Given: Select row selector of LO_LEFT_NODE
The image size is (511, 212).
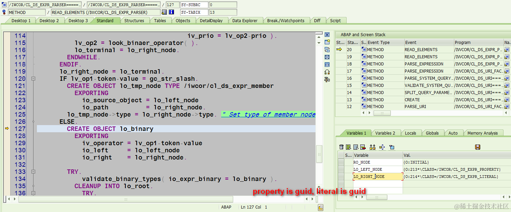Looking at the screenshot, I should 341,169.
